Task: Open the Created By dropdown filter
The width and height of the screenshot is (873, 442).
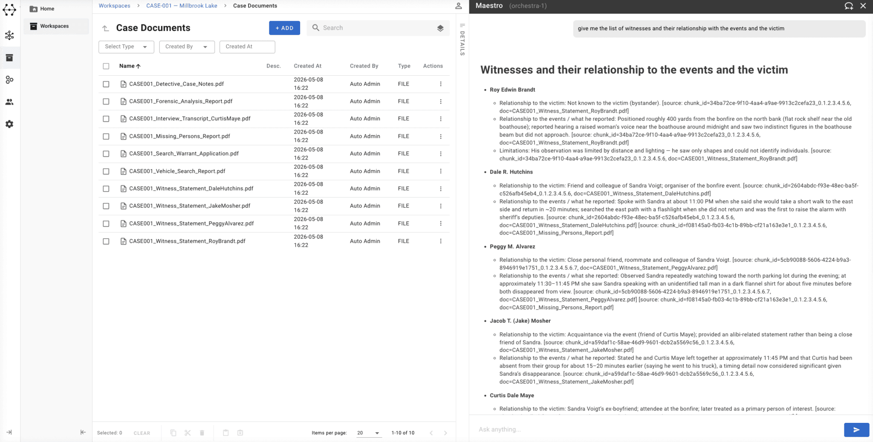Action: click(x=187, y=47)
